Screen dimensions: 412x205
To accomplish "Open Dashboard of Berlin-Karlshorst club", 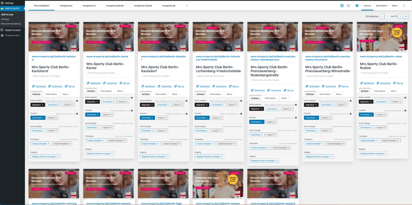I will (x=39, y=86).
